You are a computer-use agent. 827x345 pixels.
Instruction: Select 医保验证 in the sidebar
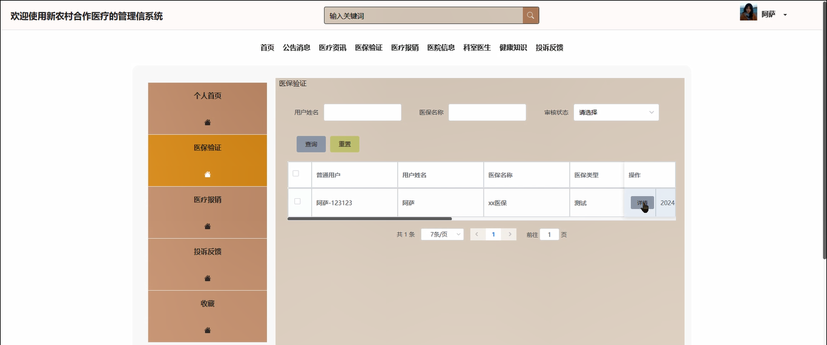pyautogui.click(x=208, y=160)
